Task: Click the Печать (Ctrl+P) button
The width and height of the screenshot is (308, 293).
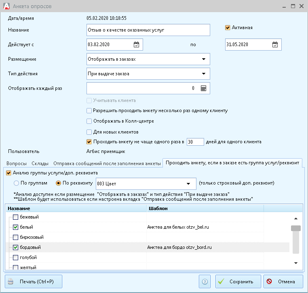Action: [34, 282]
